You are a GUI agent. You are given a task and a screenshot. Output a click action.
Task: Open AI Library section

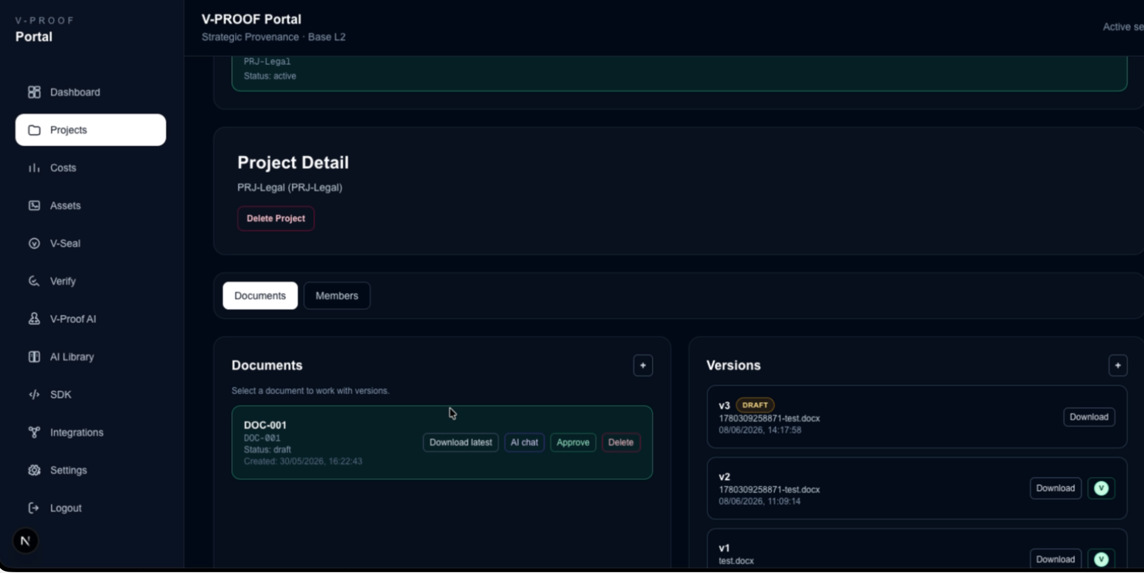point(91,357)
